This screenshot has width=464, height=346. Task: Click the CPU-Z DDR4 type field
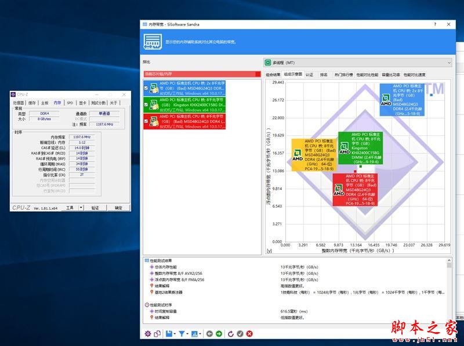[44, 113]
